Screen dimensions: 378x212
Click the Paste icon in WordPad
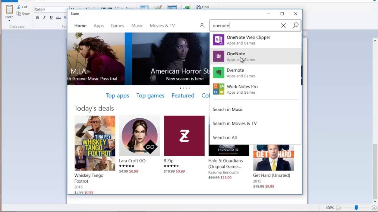point(9,10)
